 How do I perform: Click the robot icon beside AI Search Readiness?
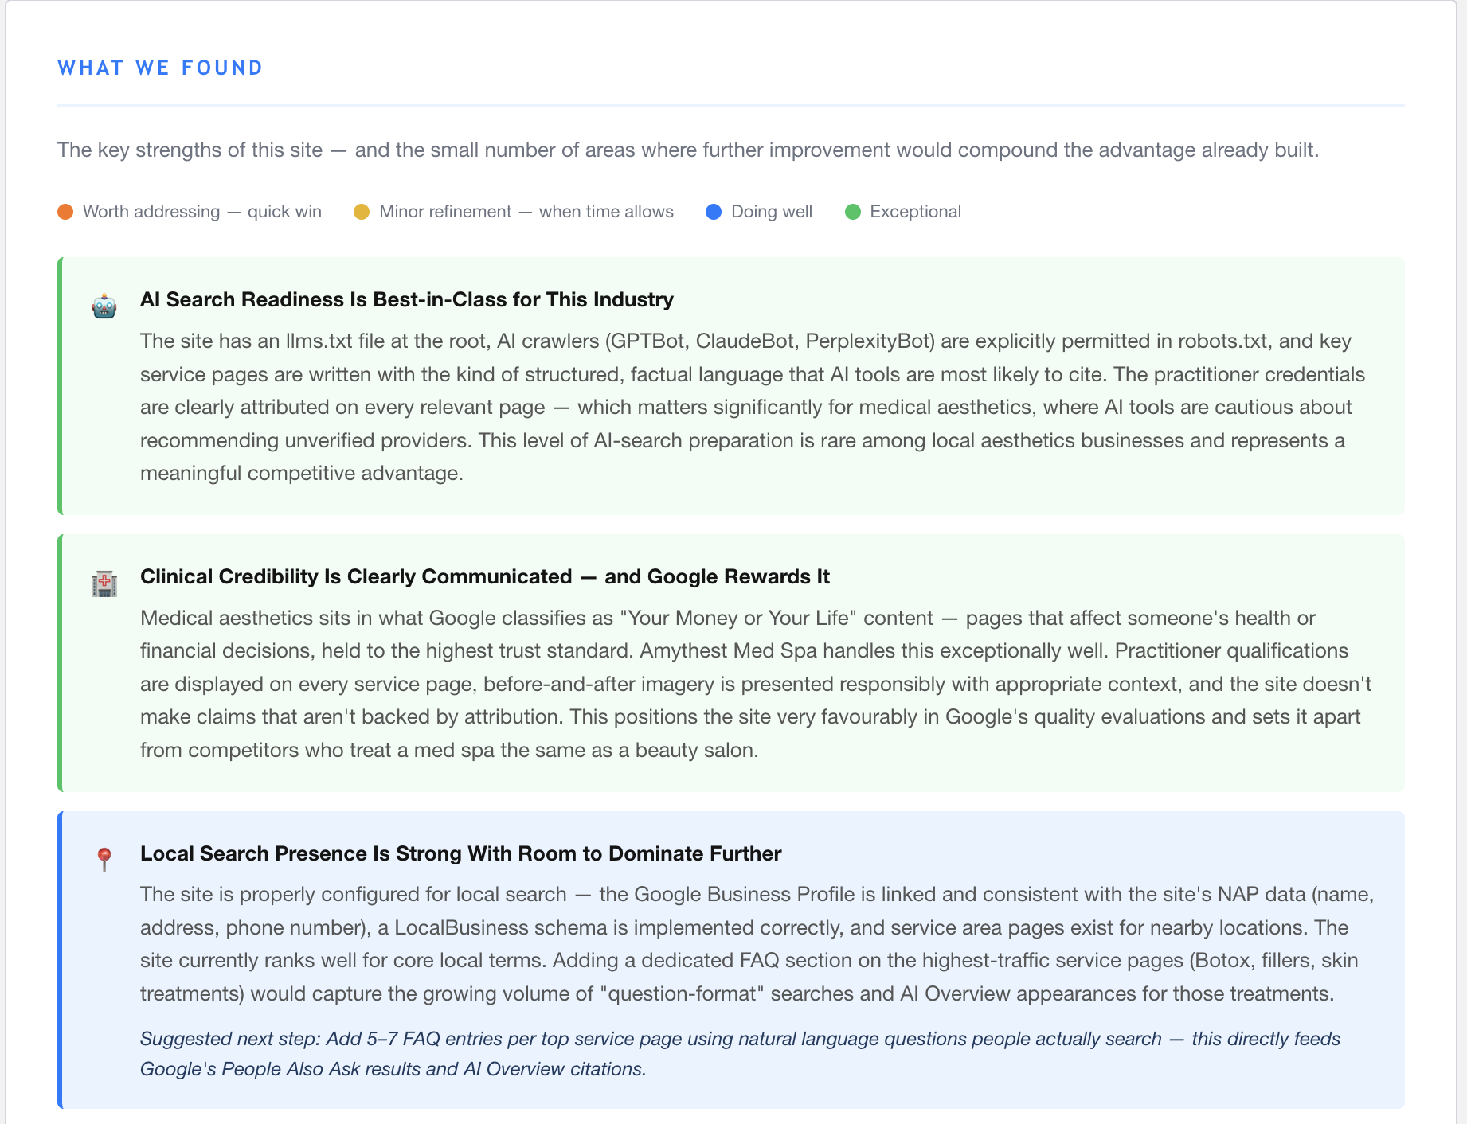[104, 306]
